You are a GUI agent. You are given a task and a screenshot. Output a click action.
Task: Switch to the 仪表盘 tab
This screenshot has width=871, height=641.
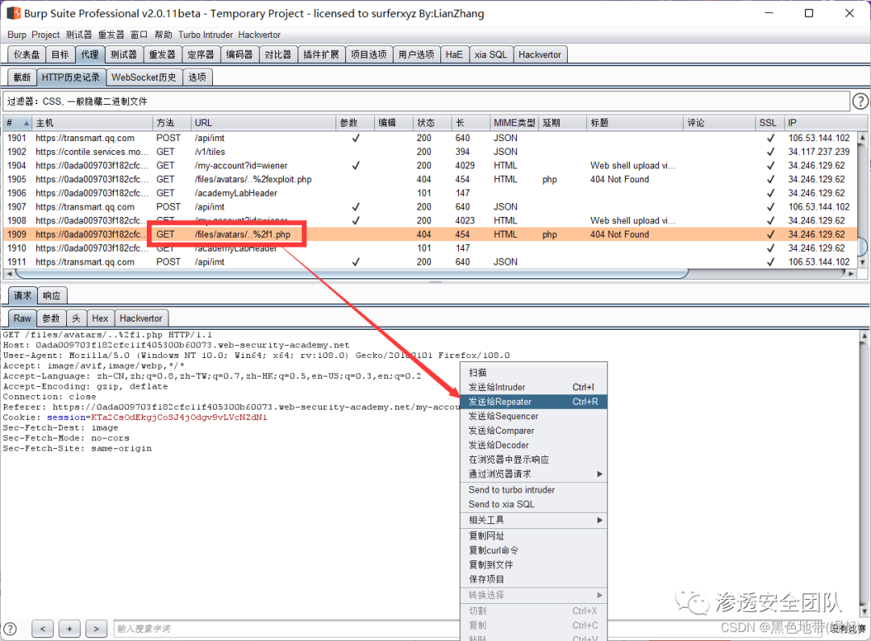27,55
